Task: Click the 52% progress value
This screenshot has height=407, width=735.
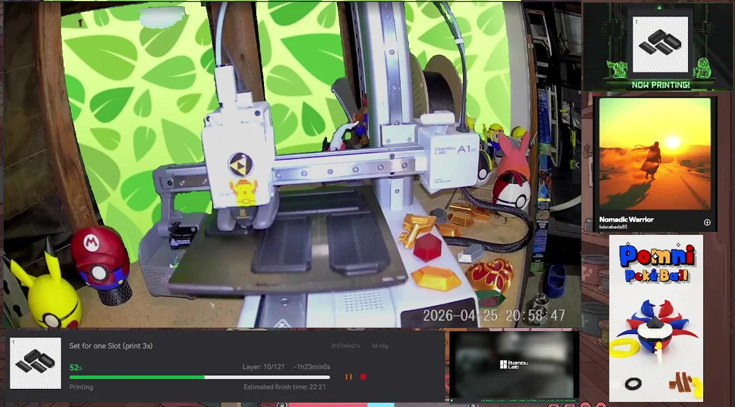Action: [76, 367]
